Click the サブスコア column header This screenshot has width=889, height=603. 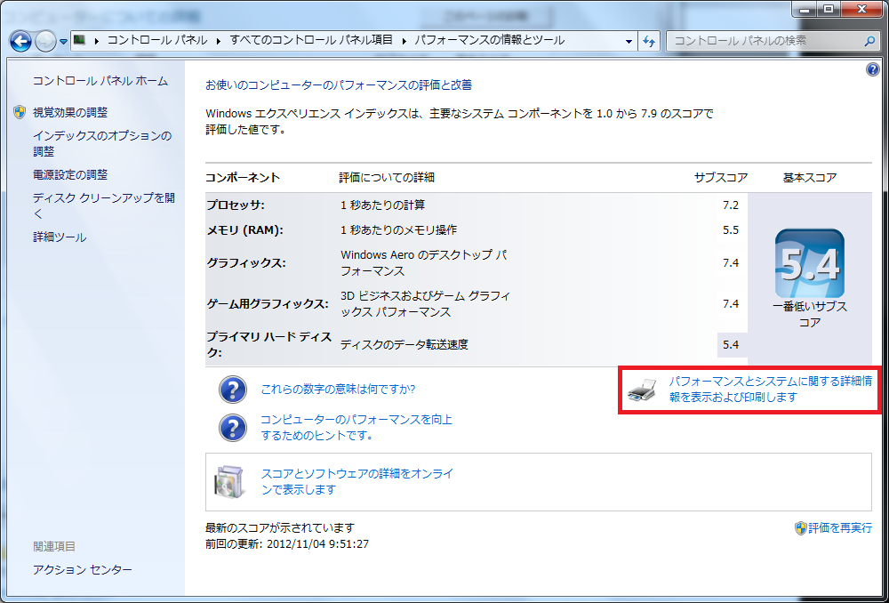pyautogui.click(x=721, y=178)
